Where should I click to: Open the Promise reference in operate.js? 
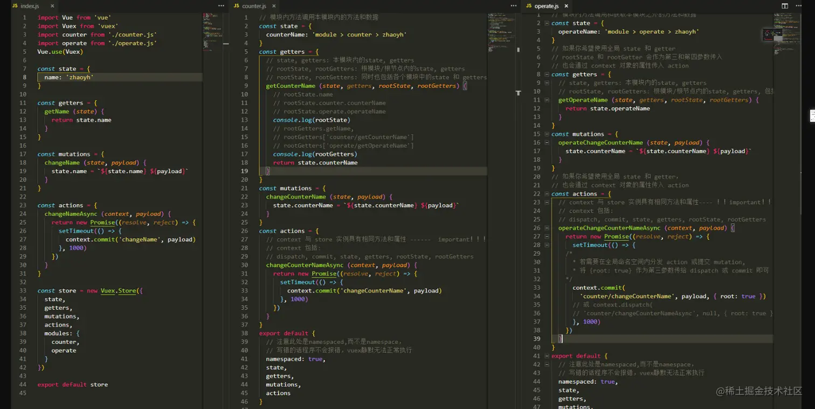pos(617,237)
